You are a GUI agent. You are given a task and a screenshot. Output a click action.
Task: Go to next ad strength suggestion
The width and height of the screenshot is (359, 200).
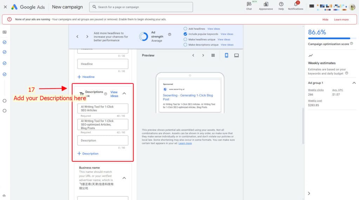pyautogui.click(x=87, y=37)
